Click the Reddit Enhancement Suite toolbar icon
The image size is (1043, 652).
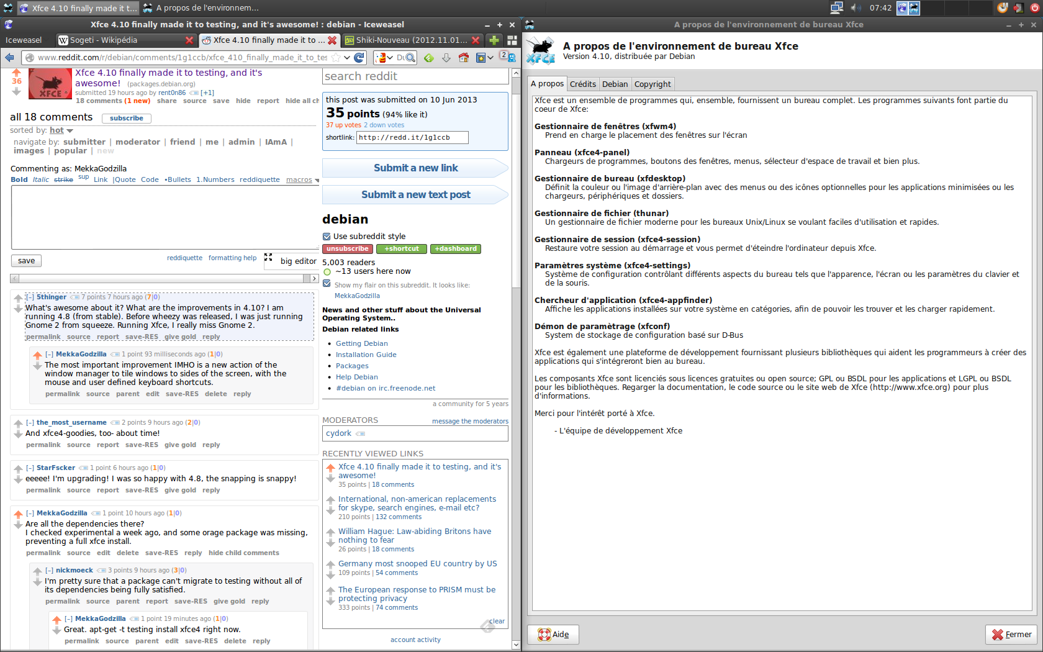pyautogui.click(x=508, y=57)
